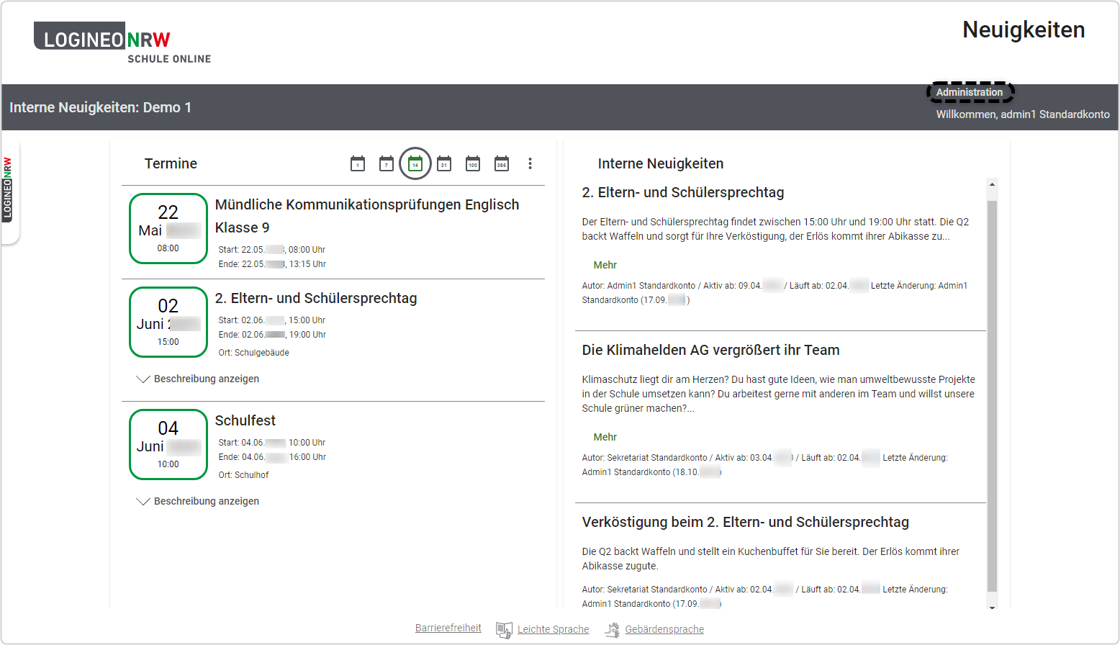The width and height of the screenshot is (1120, 645).
Task: Open the LOGINEO NRW side tab
Action: coord(8,189)
